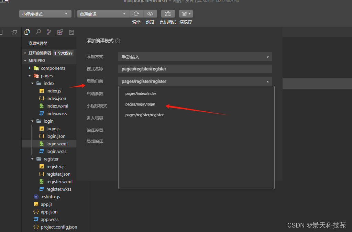Image resolution: width=352 pixels, height=232 pixels.
Task: Open login.js file
Action: (x=53, y=129)
